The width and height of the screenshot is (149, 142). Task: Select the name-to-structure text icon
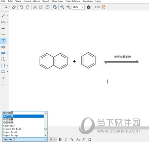(x=3, y=47)
